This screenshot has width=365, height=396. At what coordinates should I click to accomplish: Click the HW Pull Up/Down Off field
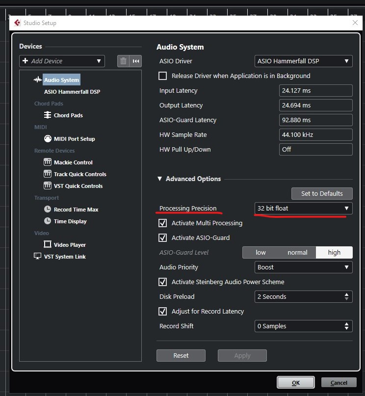click(x=316, y=150)
